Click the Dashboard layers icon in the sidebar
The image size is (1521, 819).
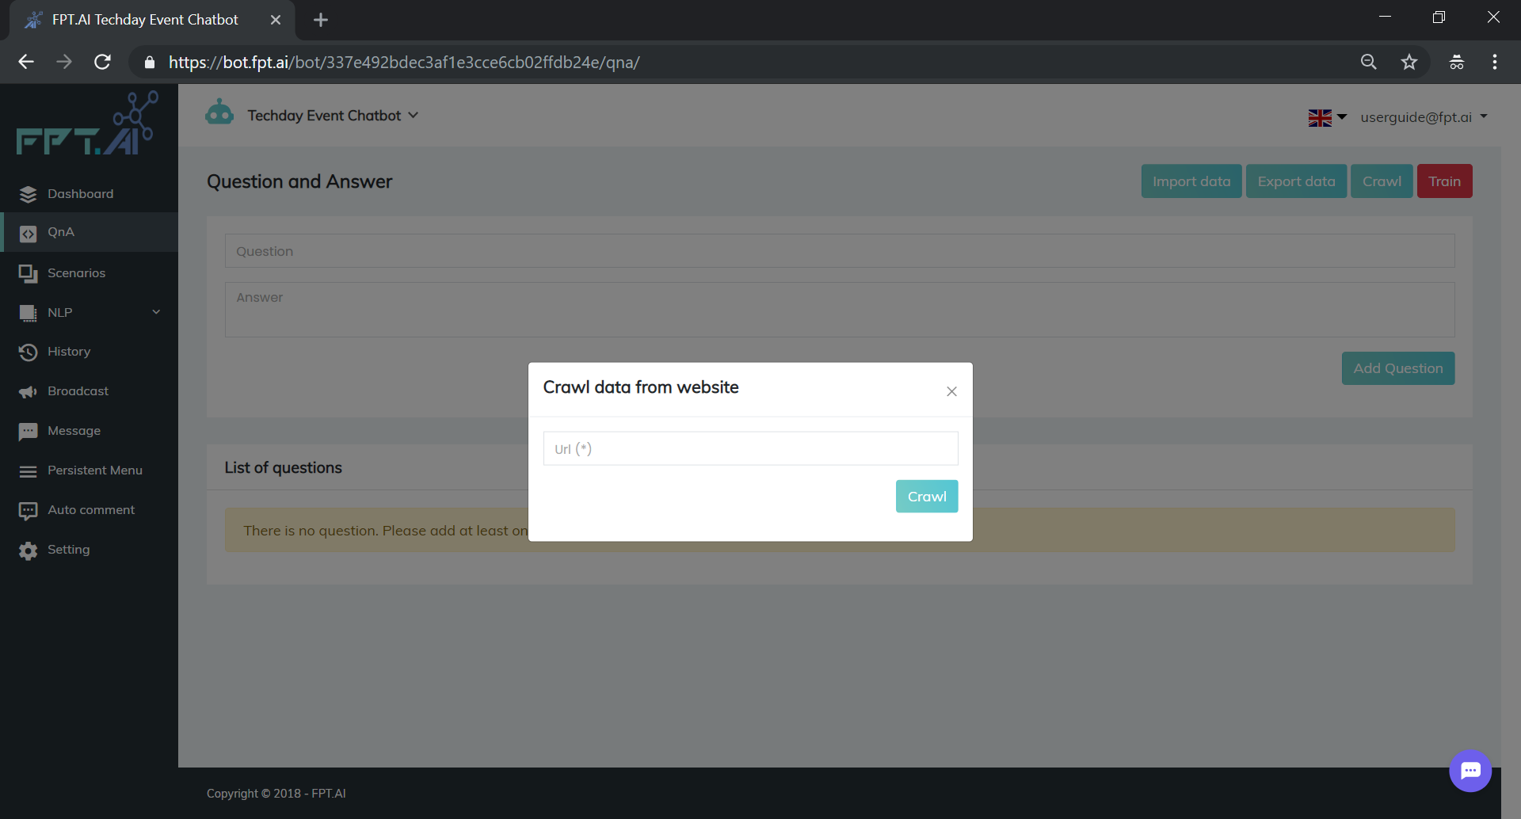(29, 194)
